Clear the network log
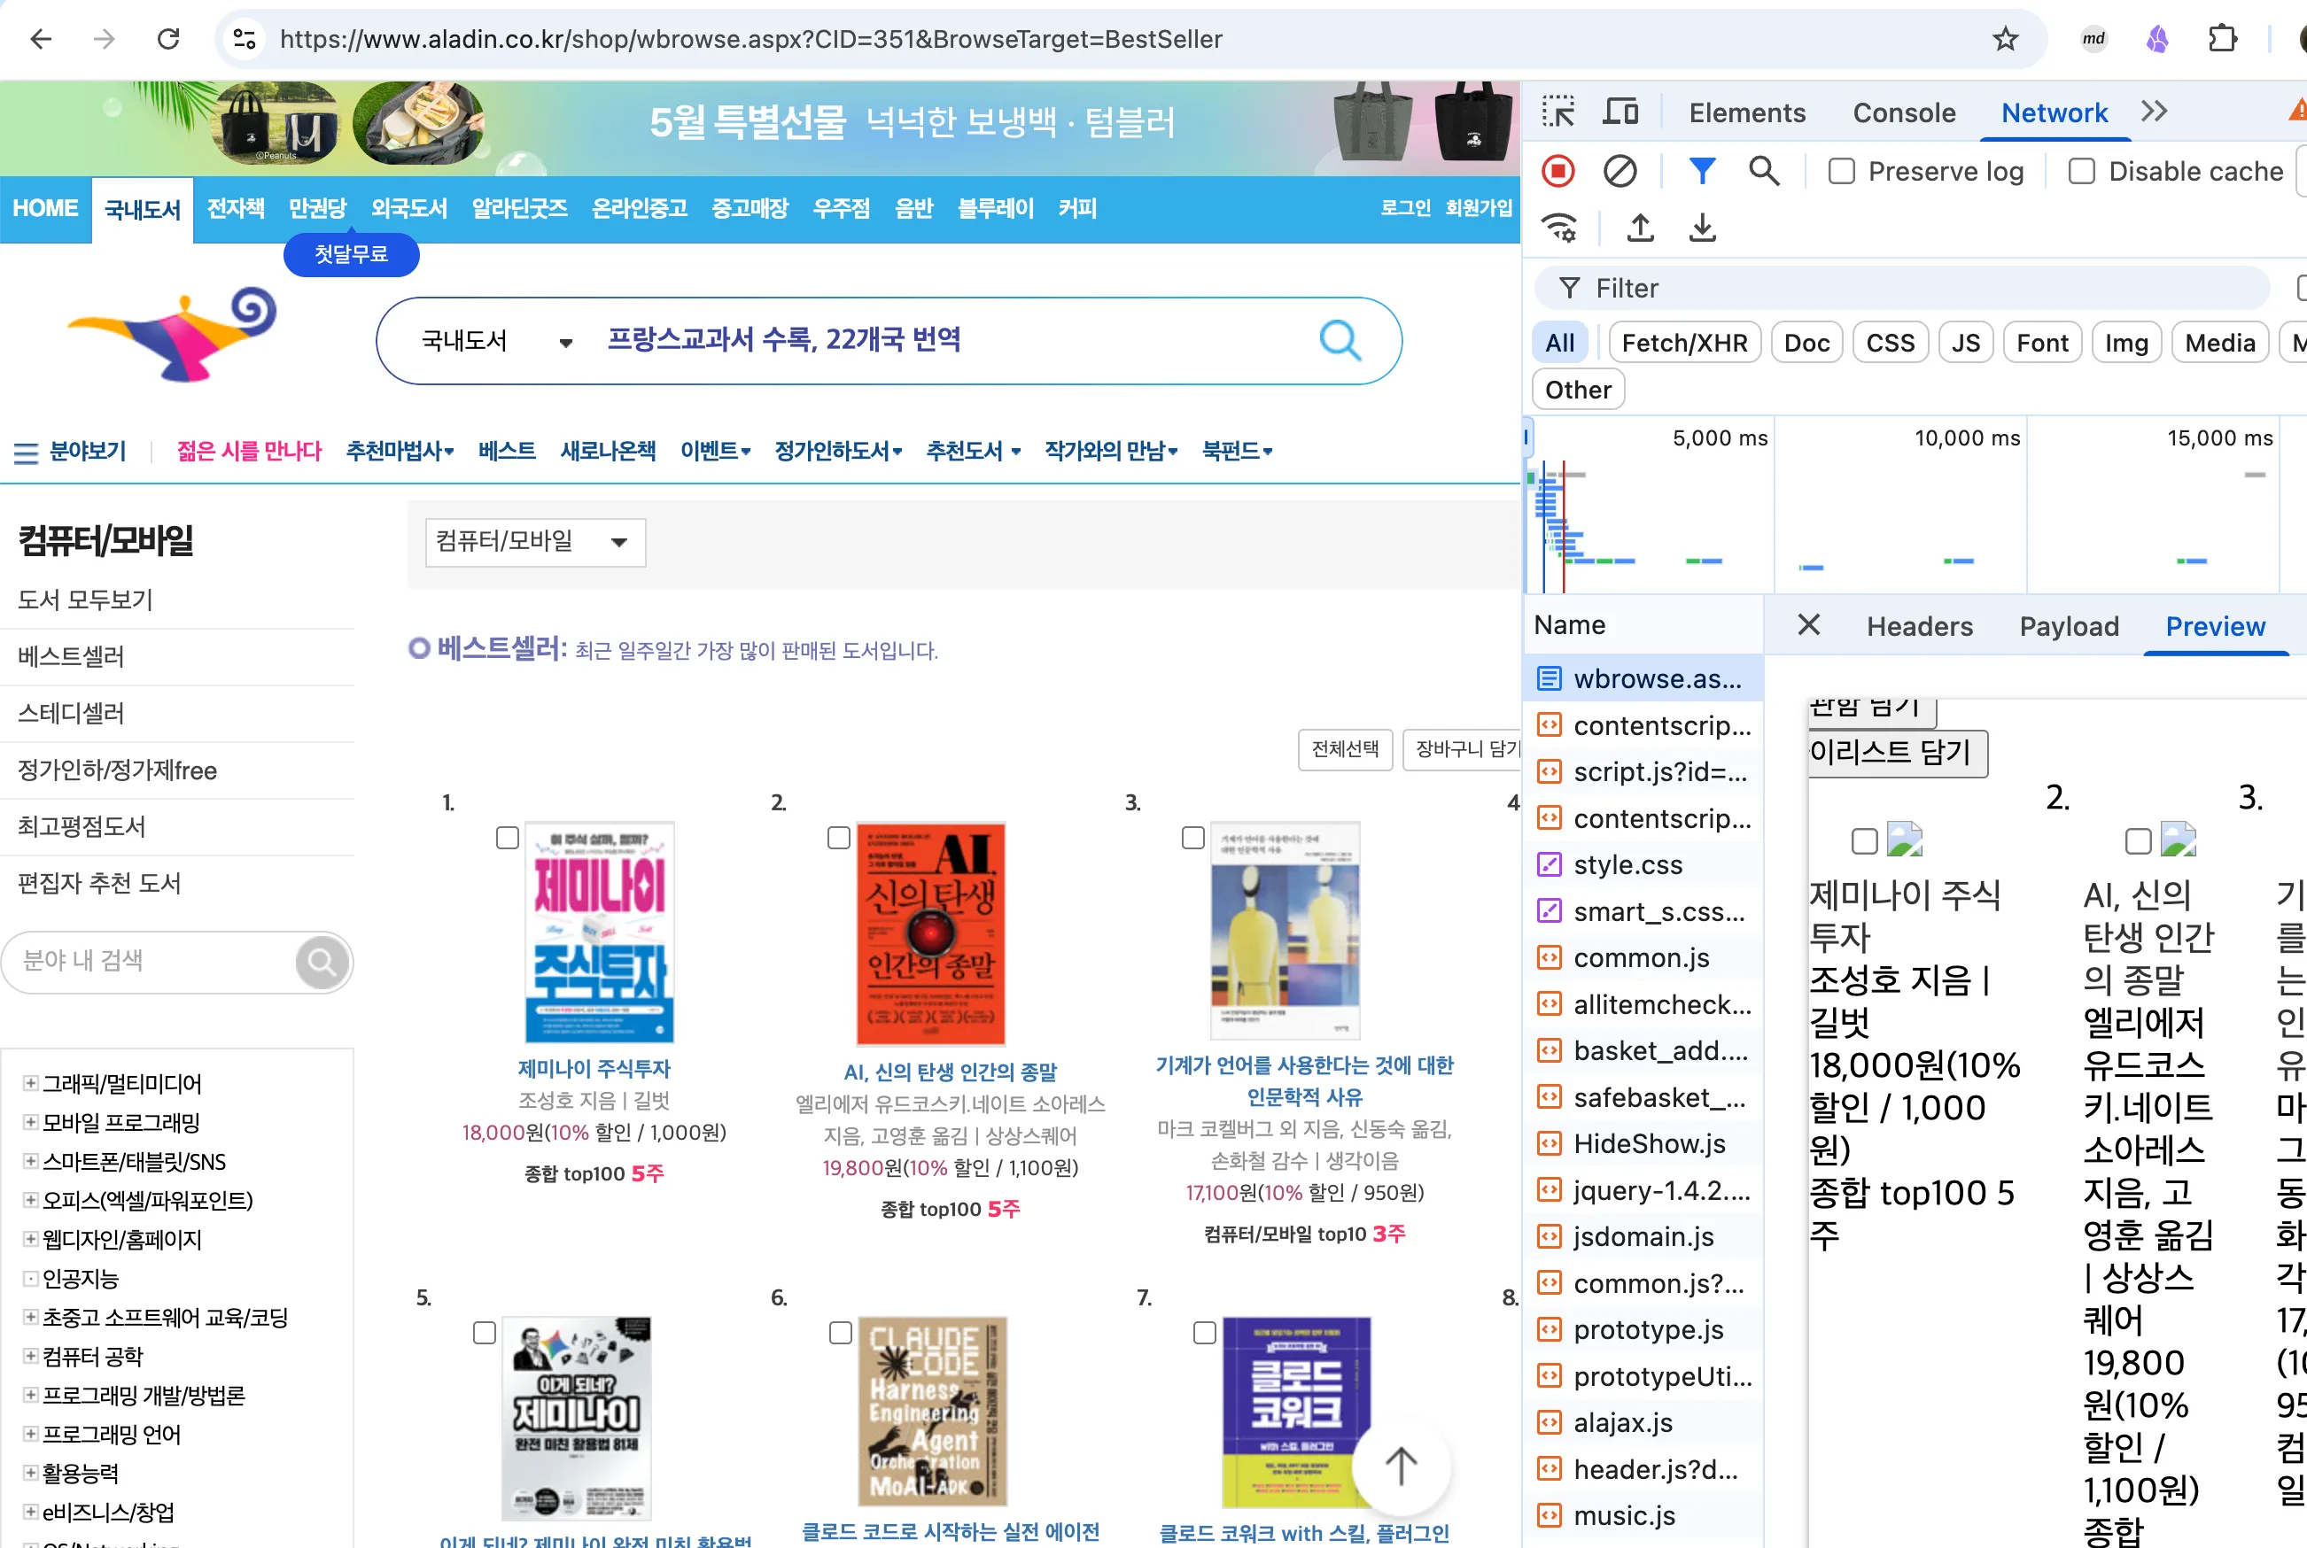This screenshot has width=2307, height=1548. [x=1620, y=172]
